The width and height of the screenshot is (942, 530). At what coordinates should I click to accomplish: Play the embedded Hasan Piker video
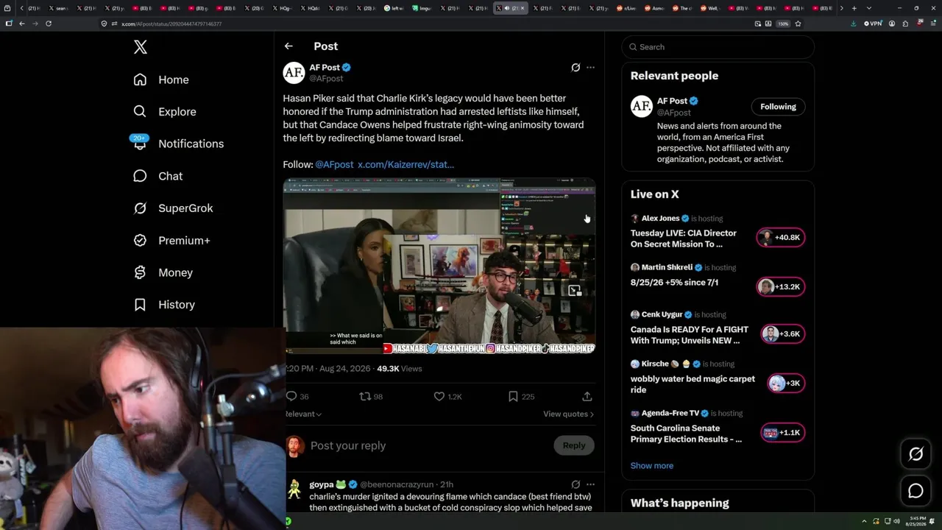point(439,266)
